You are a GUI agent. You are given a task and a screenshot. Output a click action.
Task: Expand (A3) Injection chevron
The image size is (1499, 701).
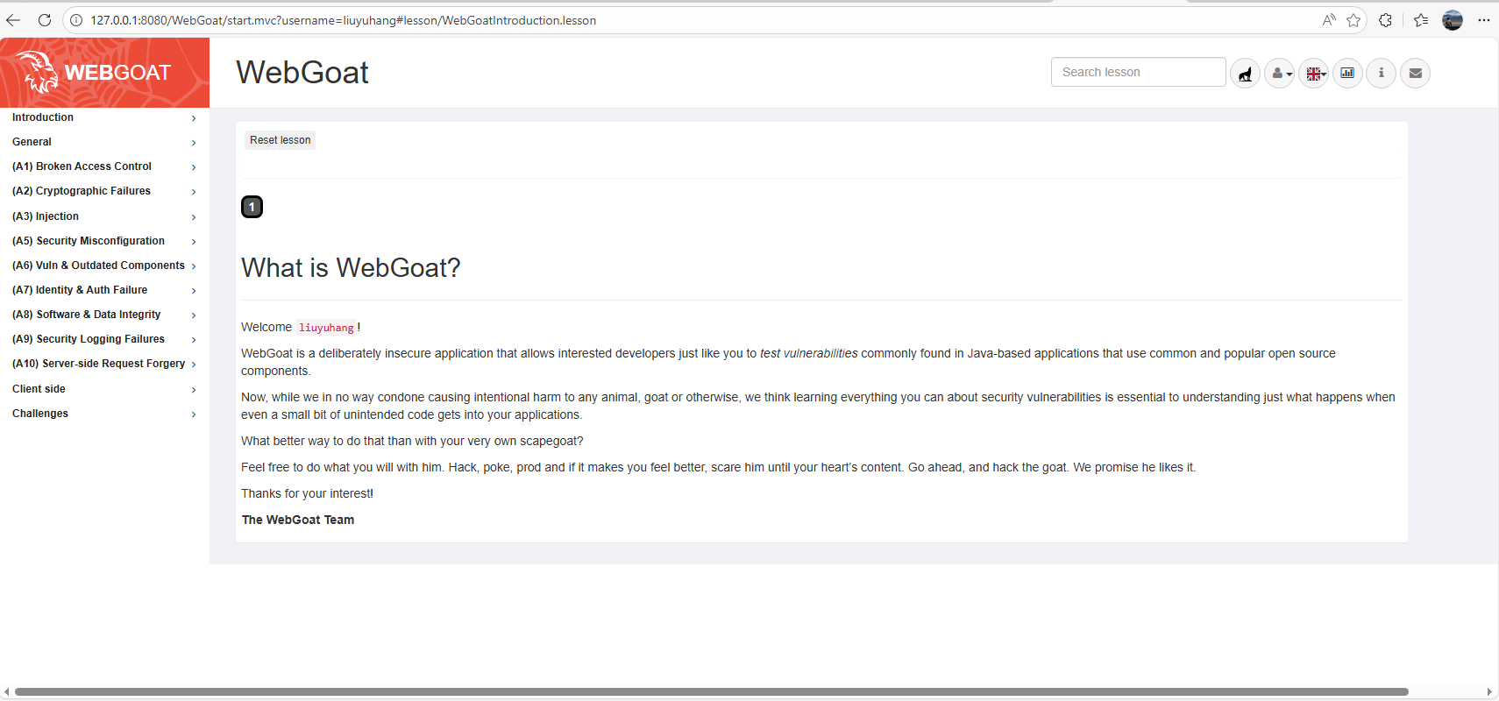click(194, 217)
